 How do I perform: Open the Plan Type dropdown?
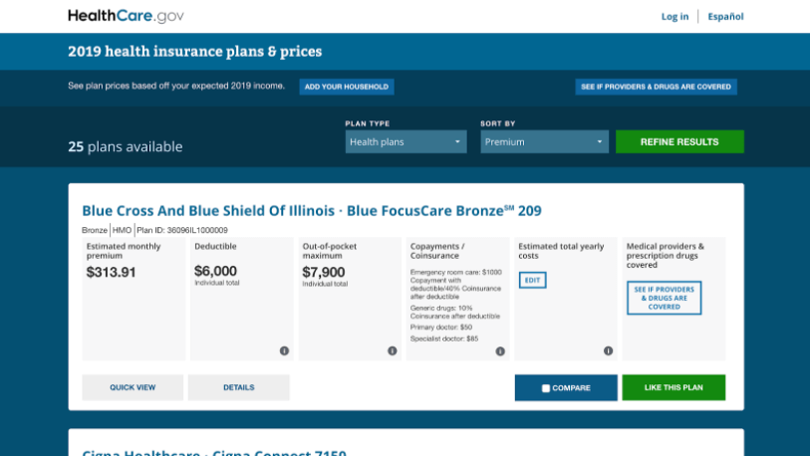(x=406, y=141)
